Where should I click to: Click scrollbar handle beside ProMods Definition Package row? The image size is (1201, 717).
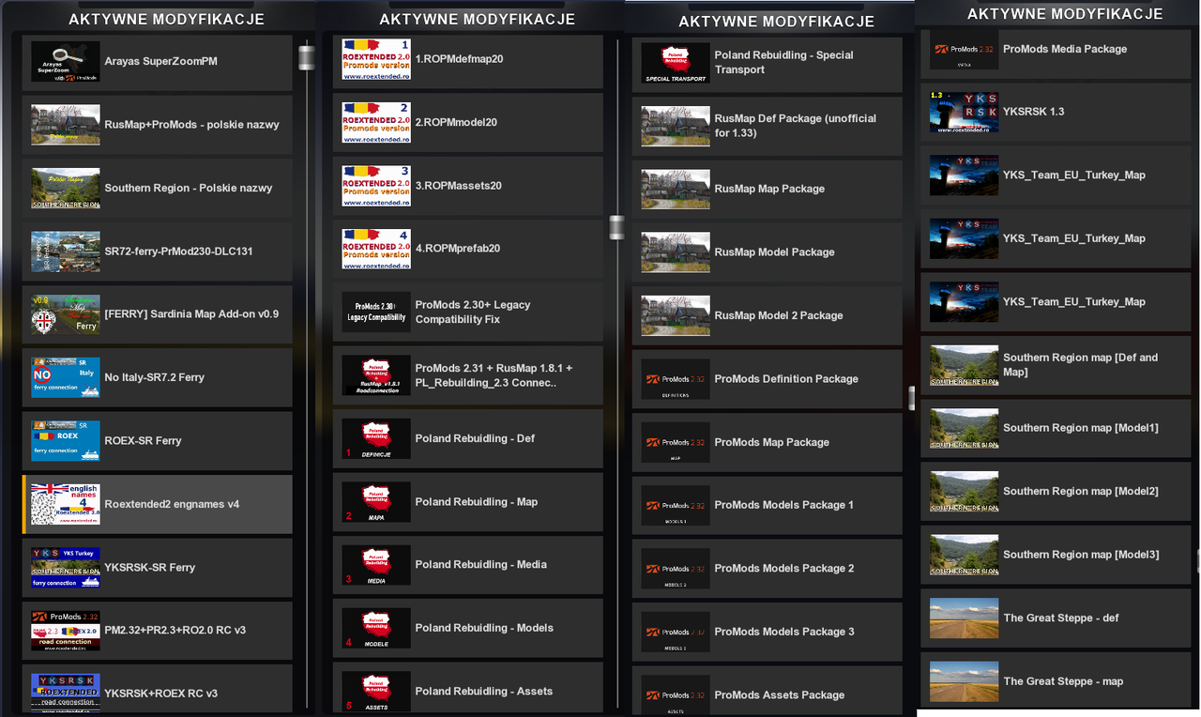pyautogui.click(x=911, y=398)
